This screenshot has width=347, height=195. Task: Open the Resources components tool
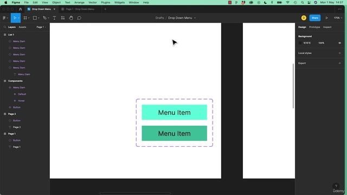63,18
